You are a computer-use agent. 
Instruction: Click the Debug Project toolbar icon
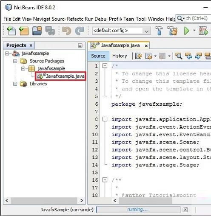pyautogui.click(x=203, y=31)
